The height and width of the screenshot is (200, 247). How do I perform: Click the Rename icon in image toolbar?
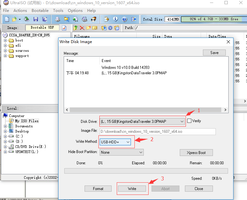95,28
